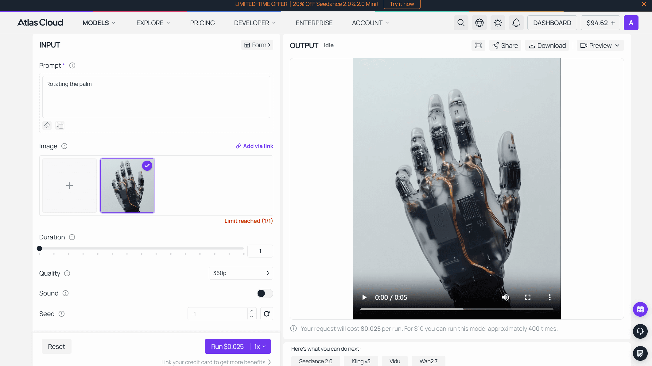The image size is (652, 366).
Task: Click the Duration slider track
Action: pos(142,248)
